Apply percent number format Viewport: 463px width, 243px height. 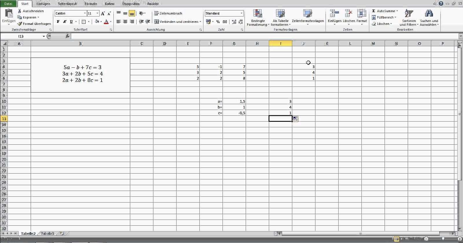[x=218, y=22]
